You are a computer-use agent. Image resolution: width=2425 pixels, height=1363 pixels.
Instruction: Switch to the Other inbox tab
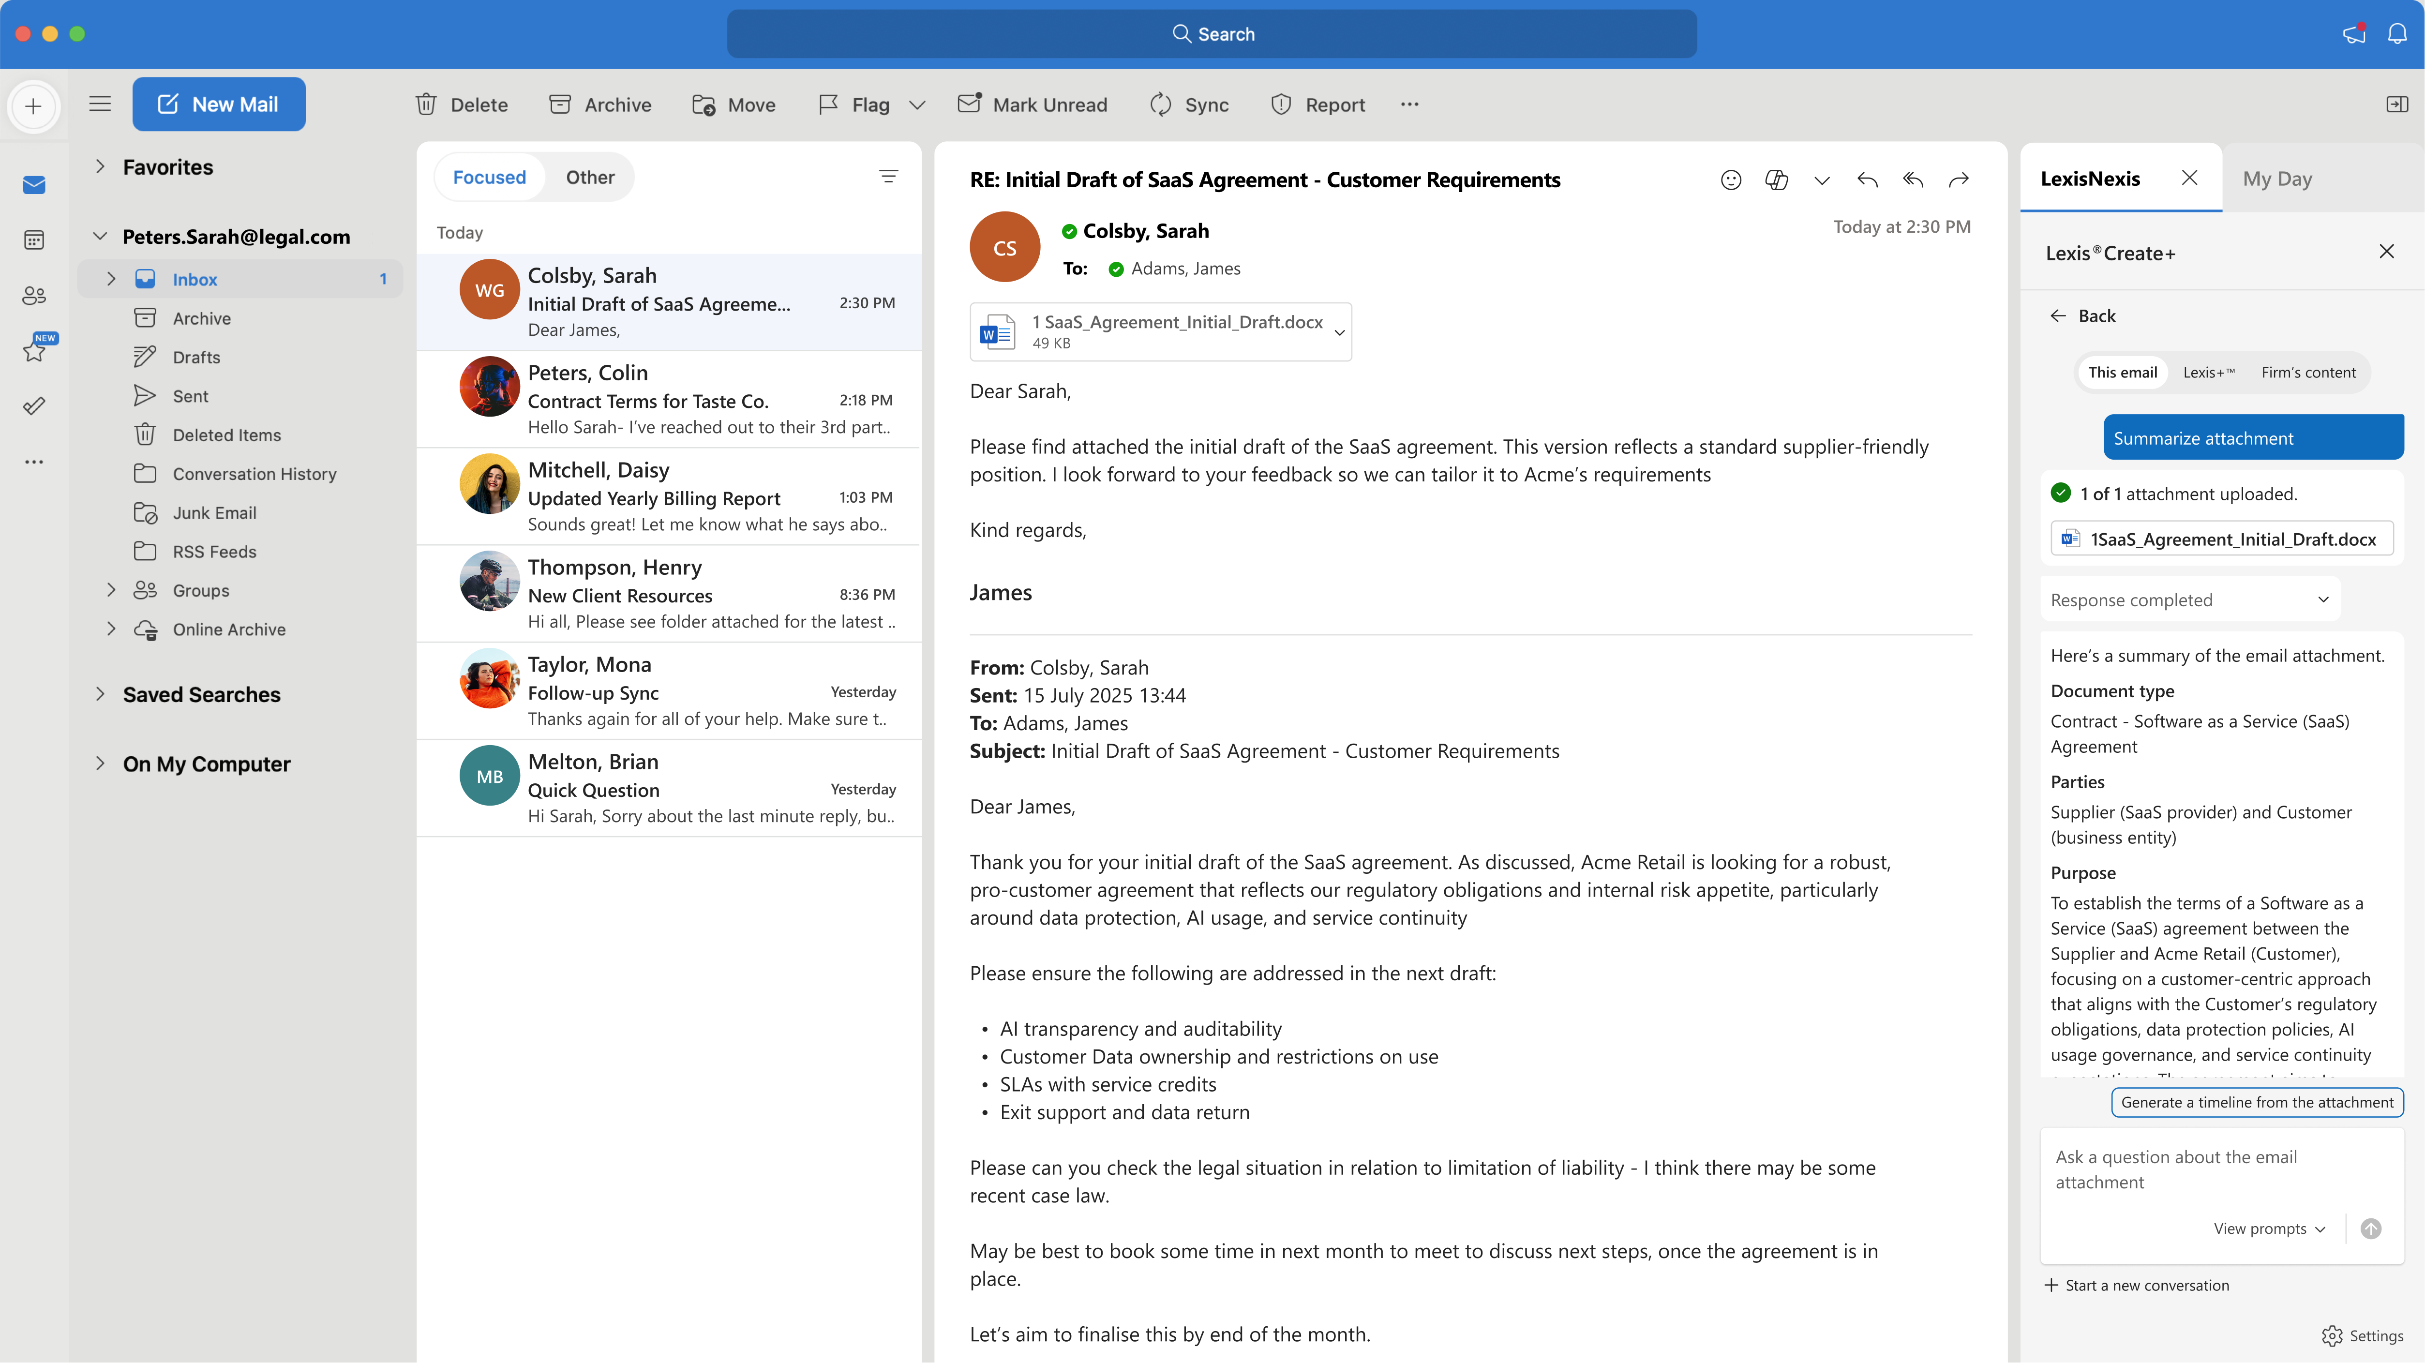pos(589,177)
